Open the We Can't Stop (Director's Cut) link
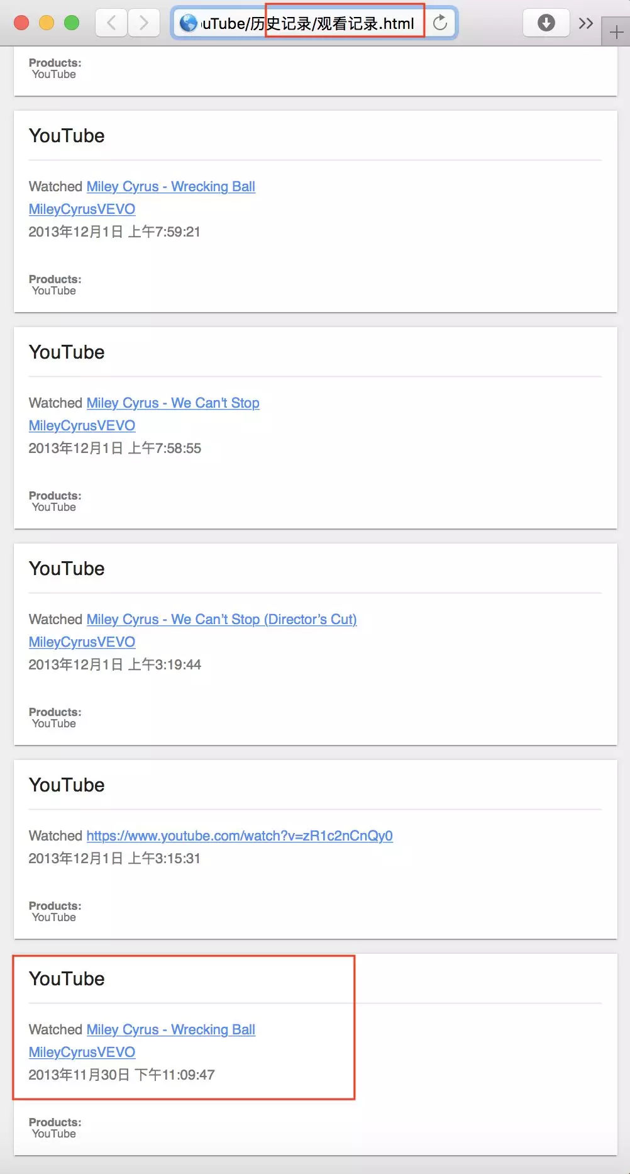Viewport: 630px width, 1174px height. tap(221, 620)
